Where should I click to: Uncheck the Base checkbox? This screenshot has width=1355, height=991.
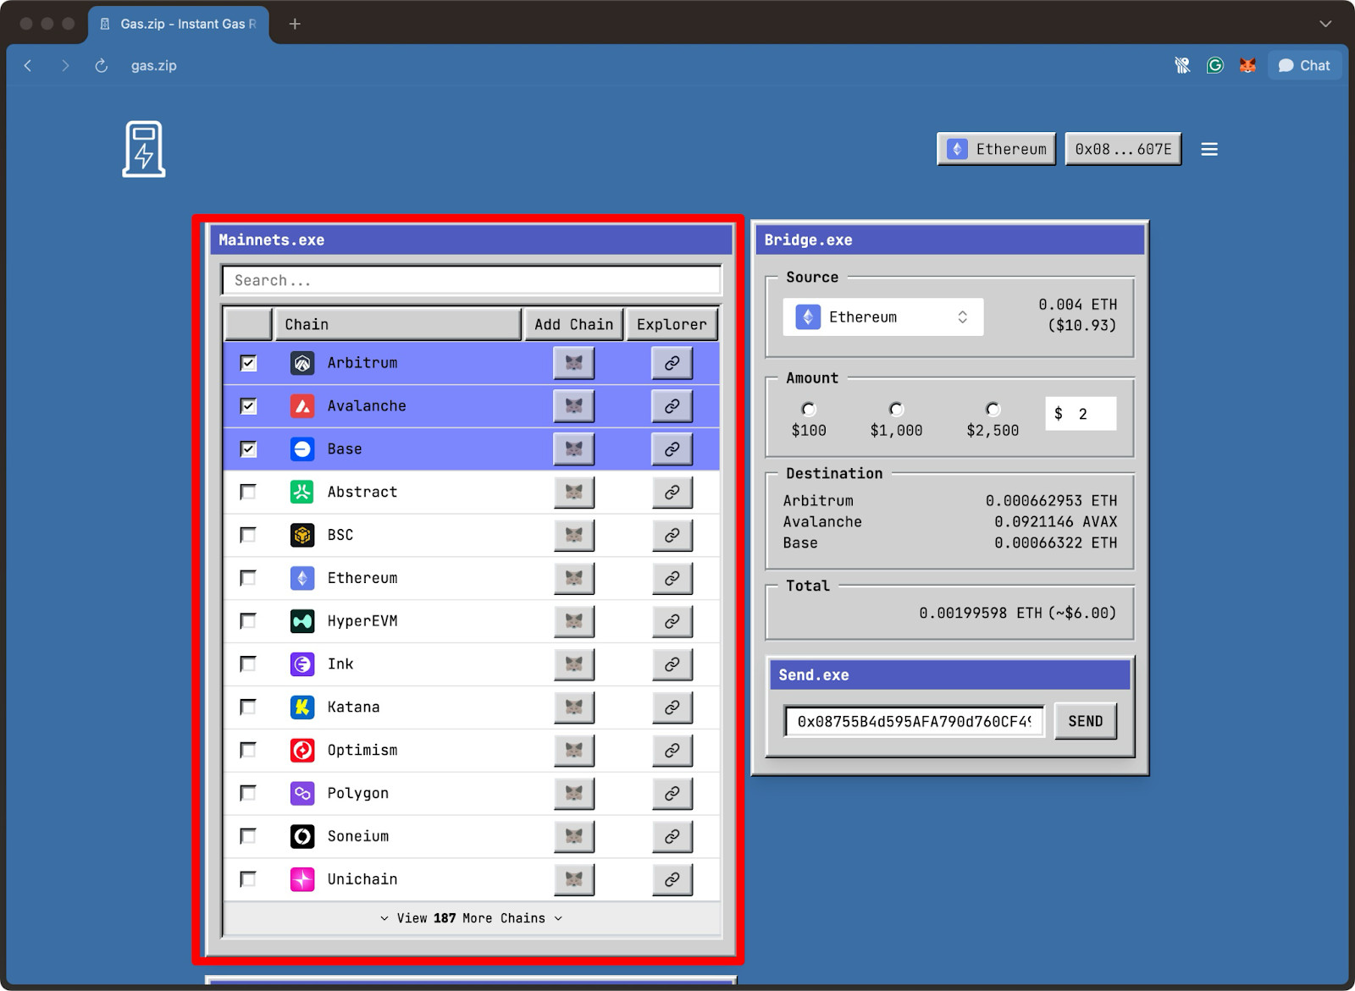pyautogui.click(x=248, y=449)
